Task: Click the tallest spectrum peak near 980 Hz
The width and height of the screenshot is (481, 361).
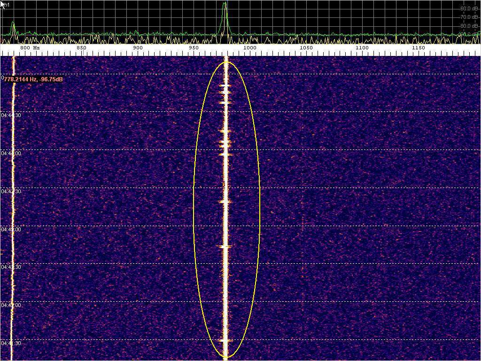Action: (225, 5)
